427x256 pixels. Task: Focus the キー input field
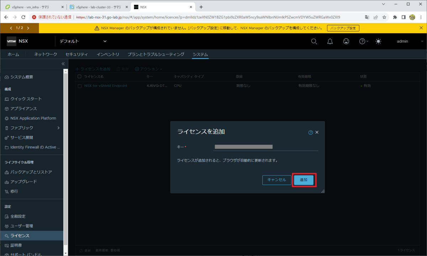(265, 147)
